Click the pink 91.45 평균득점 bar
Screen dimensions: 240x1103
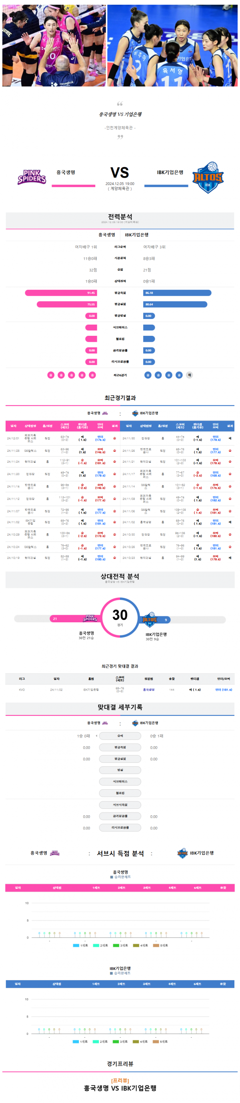click(61, 293)
